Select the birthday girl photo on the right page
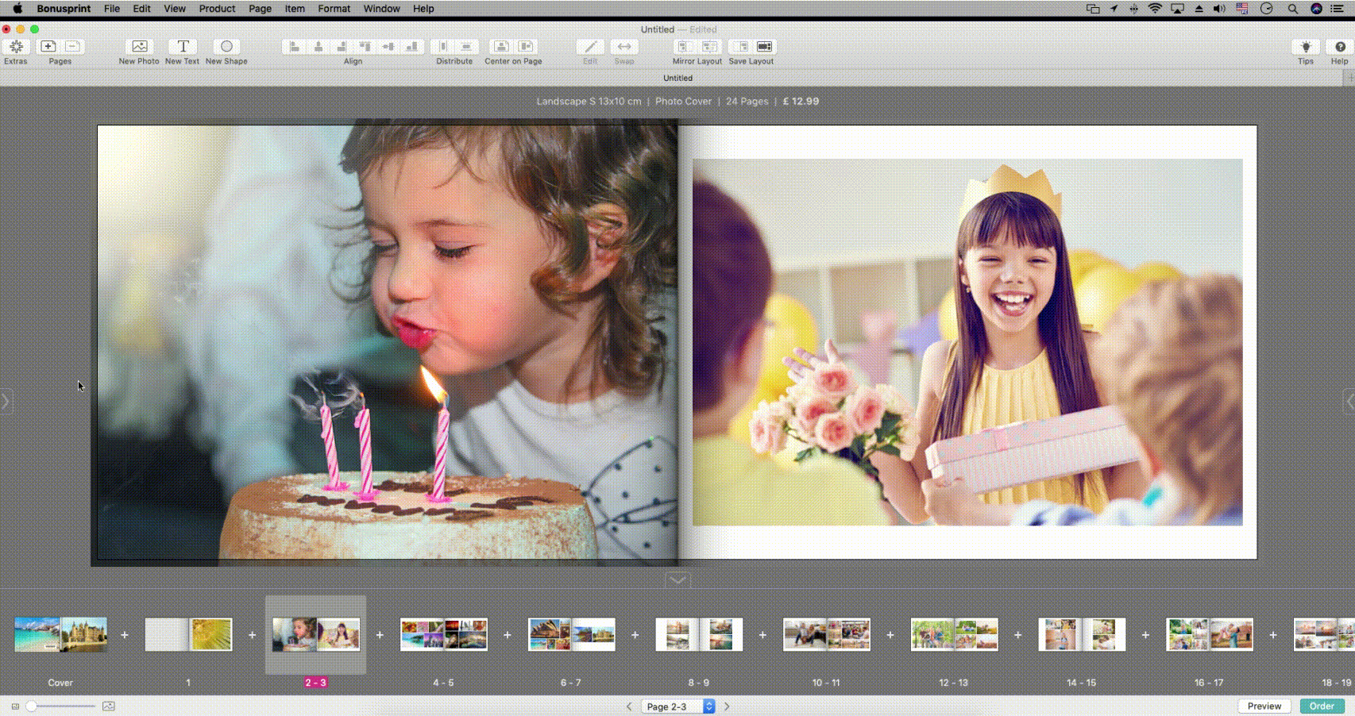1355x716 pixels. pos(967,342)
